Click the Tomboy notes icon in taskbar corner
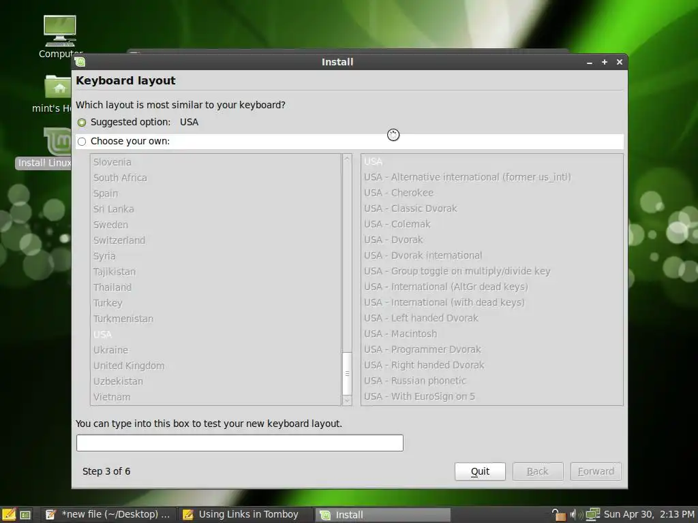698x523 pixels. [8, 515]
